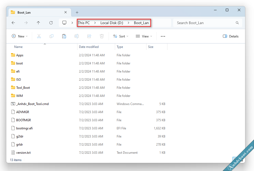Select the Tool_Boot folder

(x=23, y=88)
